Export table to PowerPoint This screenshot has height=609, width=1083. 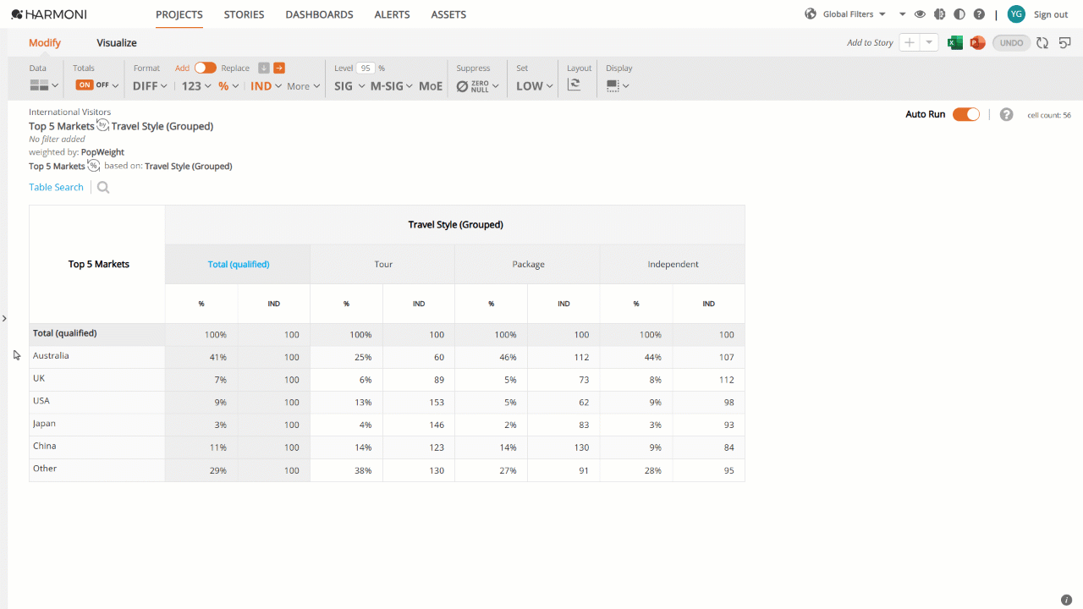977,43
